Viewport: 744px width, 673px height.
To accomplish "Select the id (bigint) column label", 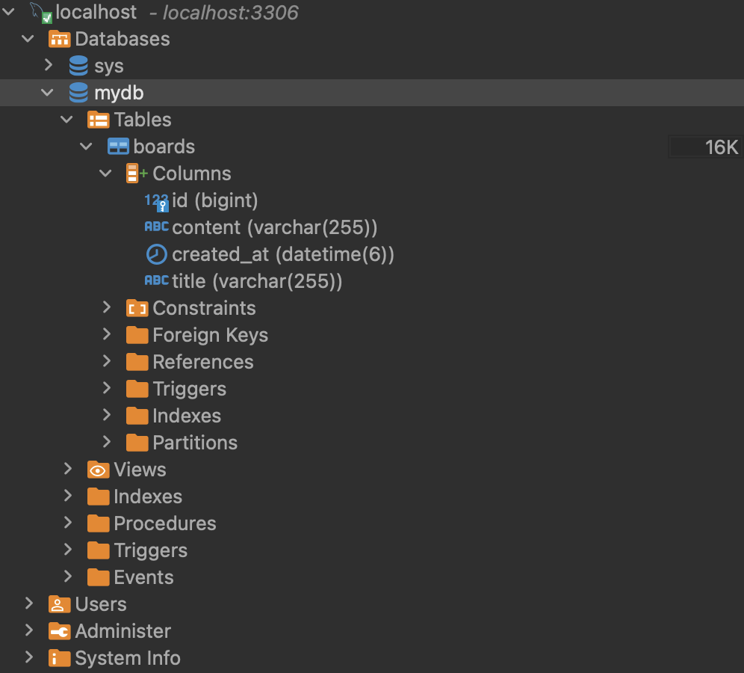I will click(215, 201).
